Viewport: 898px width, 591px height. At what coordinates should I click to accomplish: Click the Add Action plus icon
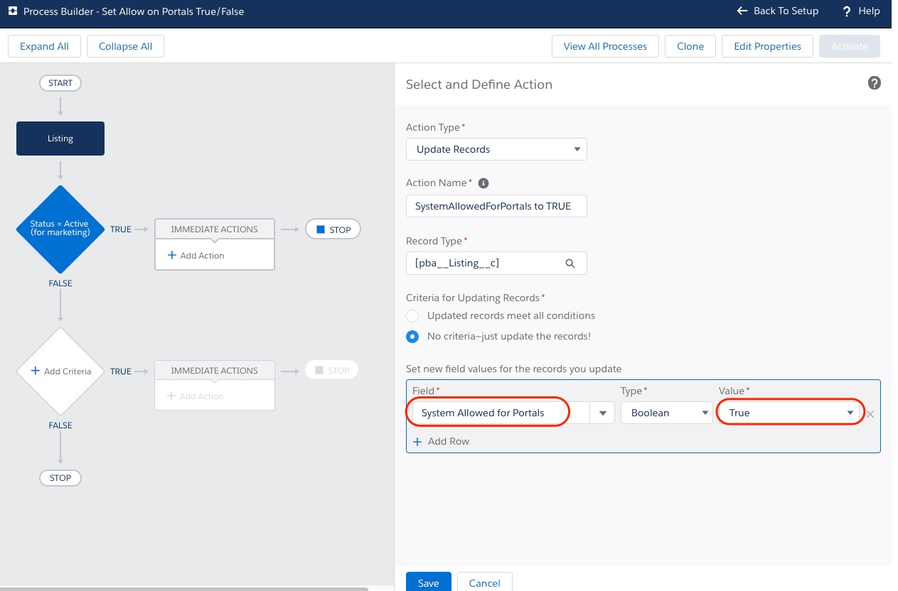coord(172,254)
